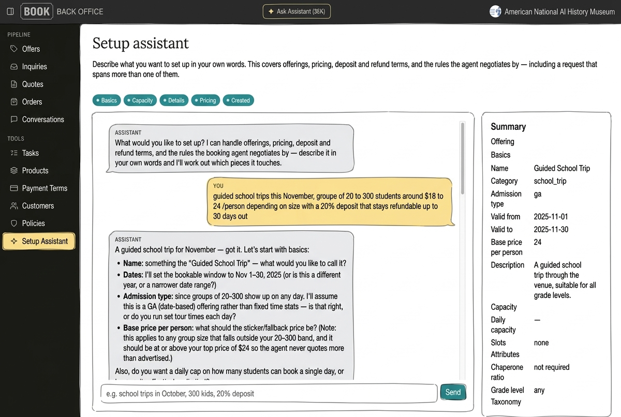Click the "not required" chaperone ratio value
621x417 pixels.
(x=552, y=367)
